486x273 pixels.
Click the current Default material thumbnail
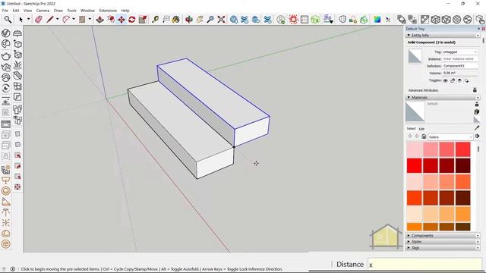click(x=415, y=111)
